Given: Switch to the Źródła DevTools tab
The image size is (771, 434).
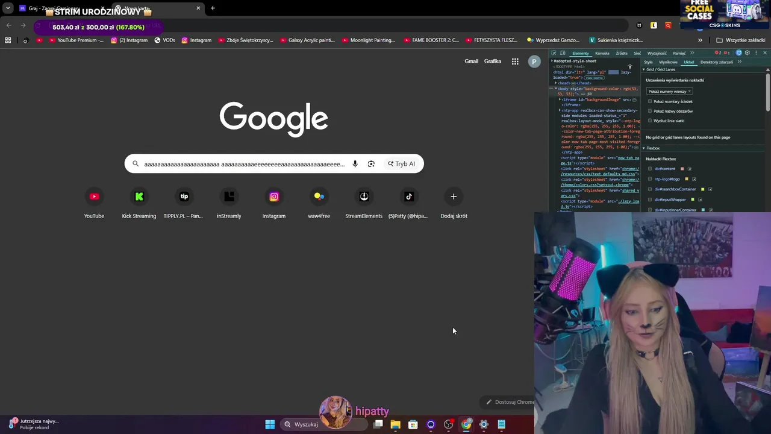Looking at the screenshot, I should 622,53.
